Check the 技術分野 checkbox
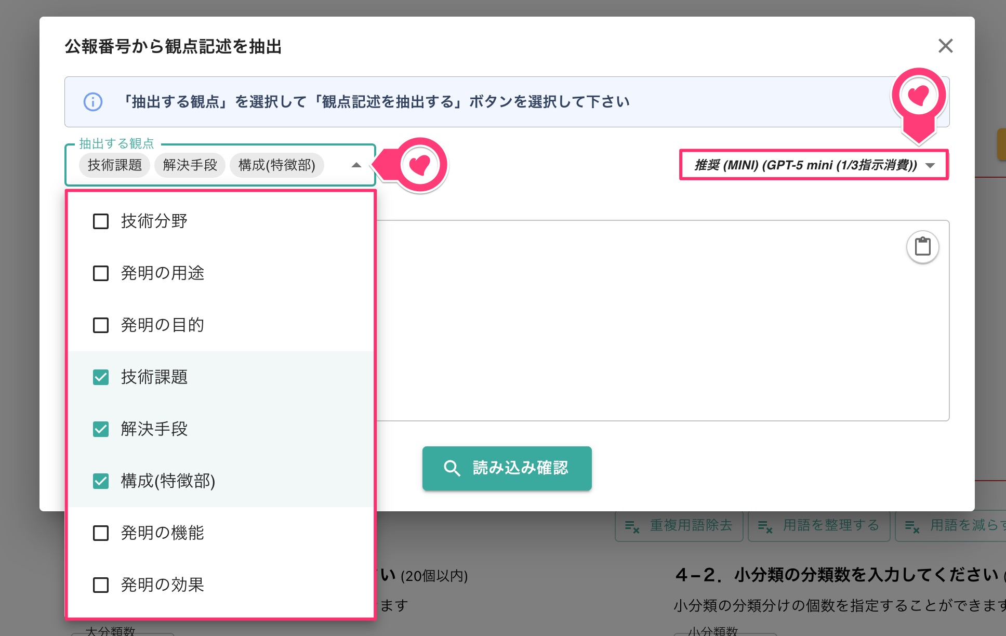Screen dimensions: 1006x636 point(101,221)
